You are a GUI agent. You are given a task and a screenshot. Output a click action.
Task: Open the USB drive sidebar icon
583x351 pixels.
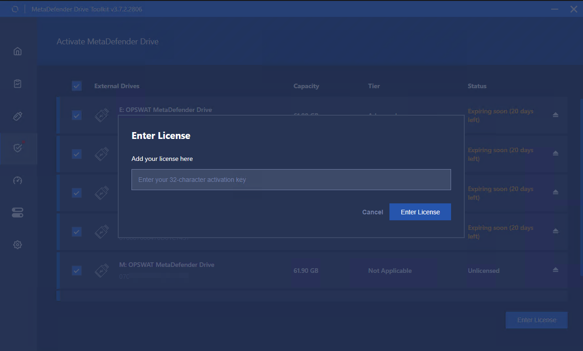click(x=17, y=116)
